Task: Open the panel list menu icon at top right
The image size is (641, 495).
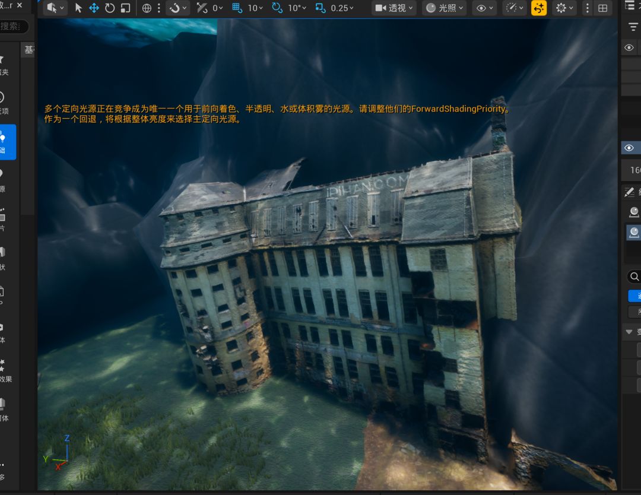Action: [x=630, y=6]
